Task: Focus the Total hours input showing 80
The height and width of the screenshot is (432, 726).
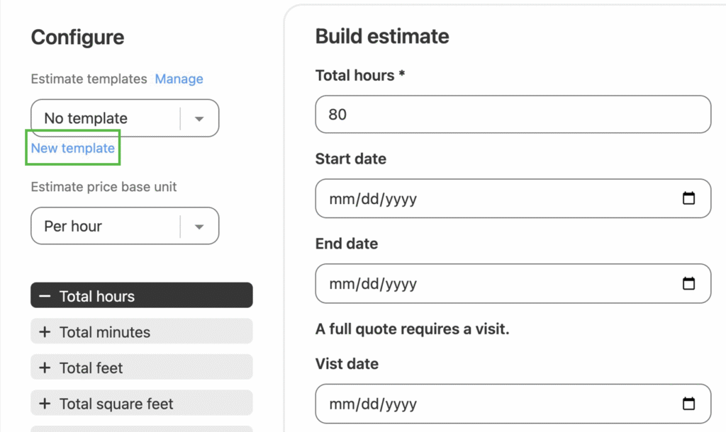Action: click(x=512, y=114)
